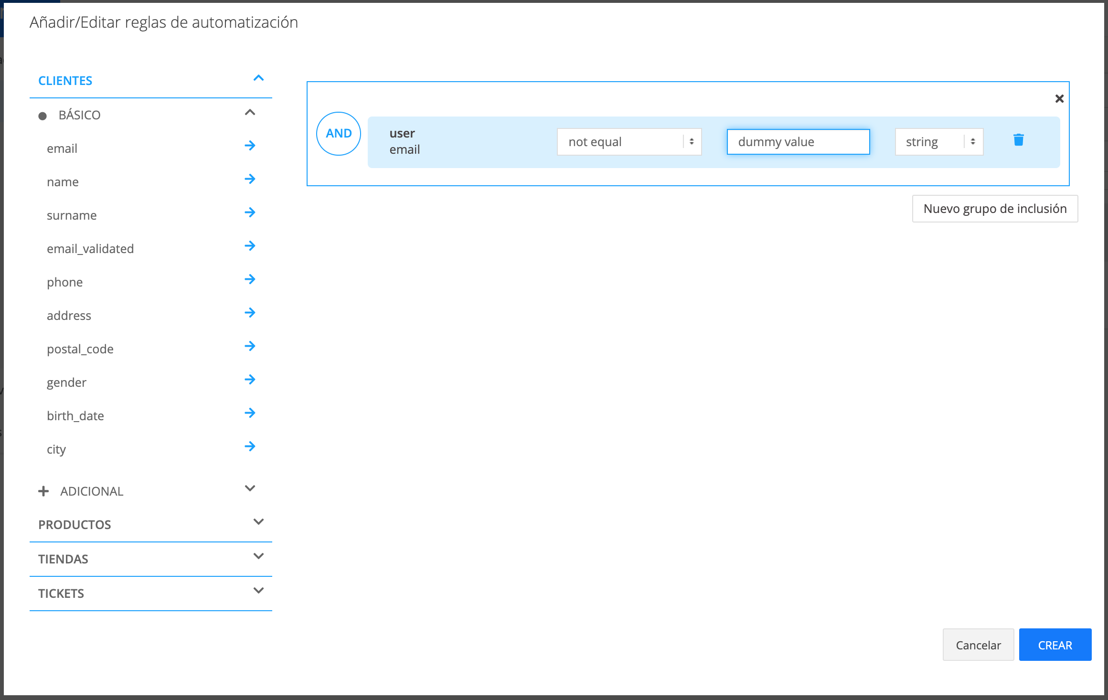Collapse the CLIENTES section

pyautogui.click(x=258, y=78)
